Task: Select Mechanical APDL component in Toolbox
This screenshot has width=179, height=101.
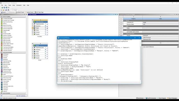Action: coord(7,71)
